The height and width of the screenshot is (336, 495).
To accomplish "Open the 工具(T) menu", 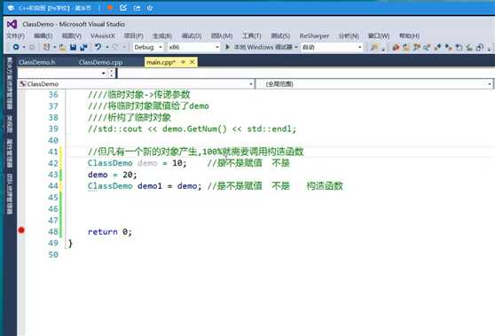I will (252, 36).
